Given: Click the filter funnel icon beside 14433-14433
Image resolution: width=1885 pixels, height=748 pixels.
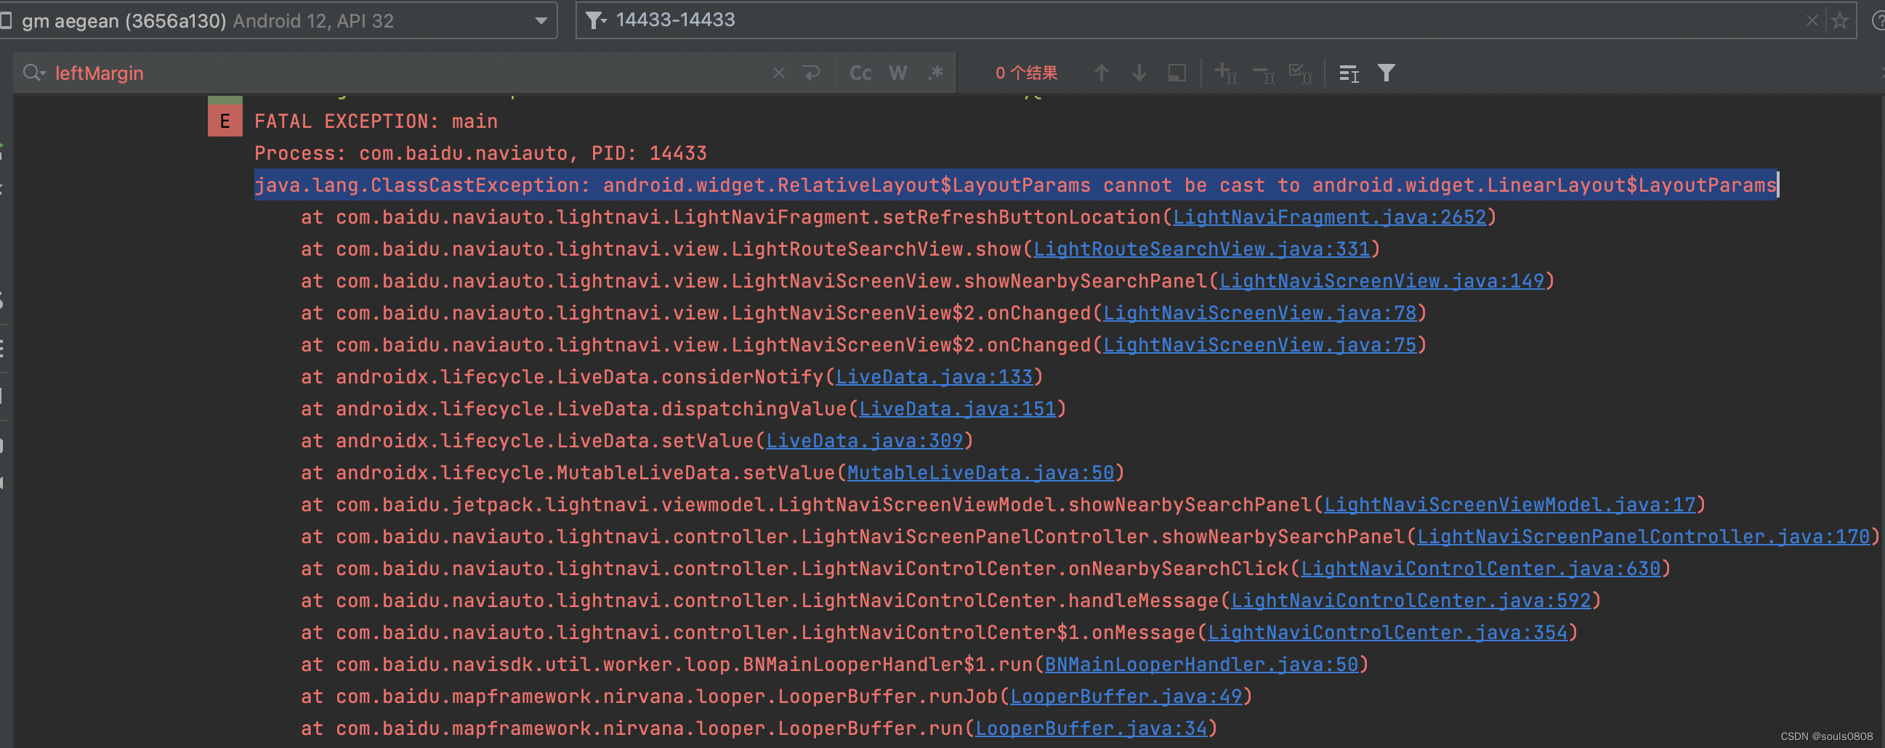Looking at the screenshot, I should click(x=596, y=20).
